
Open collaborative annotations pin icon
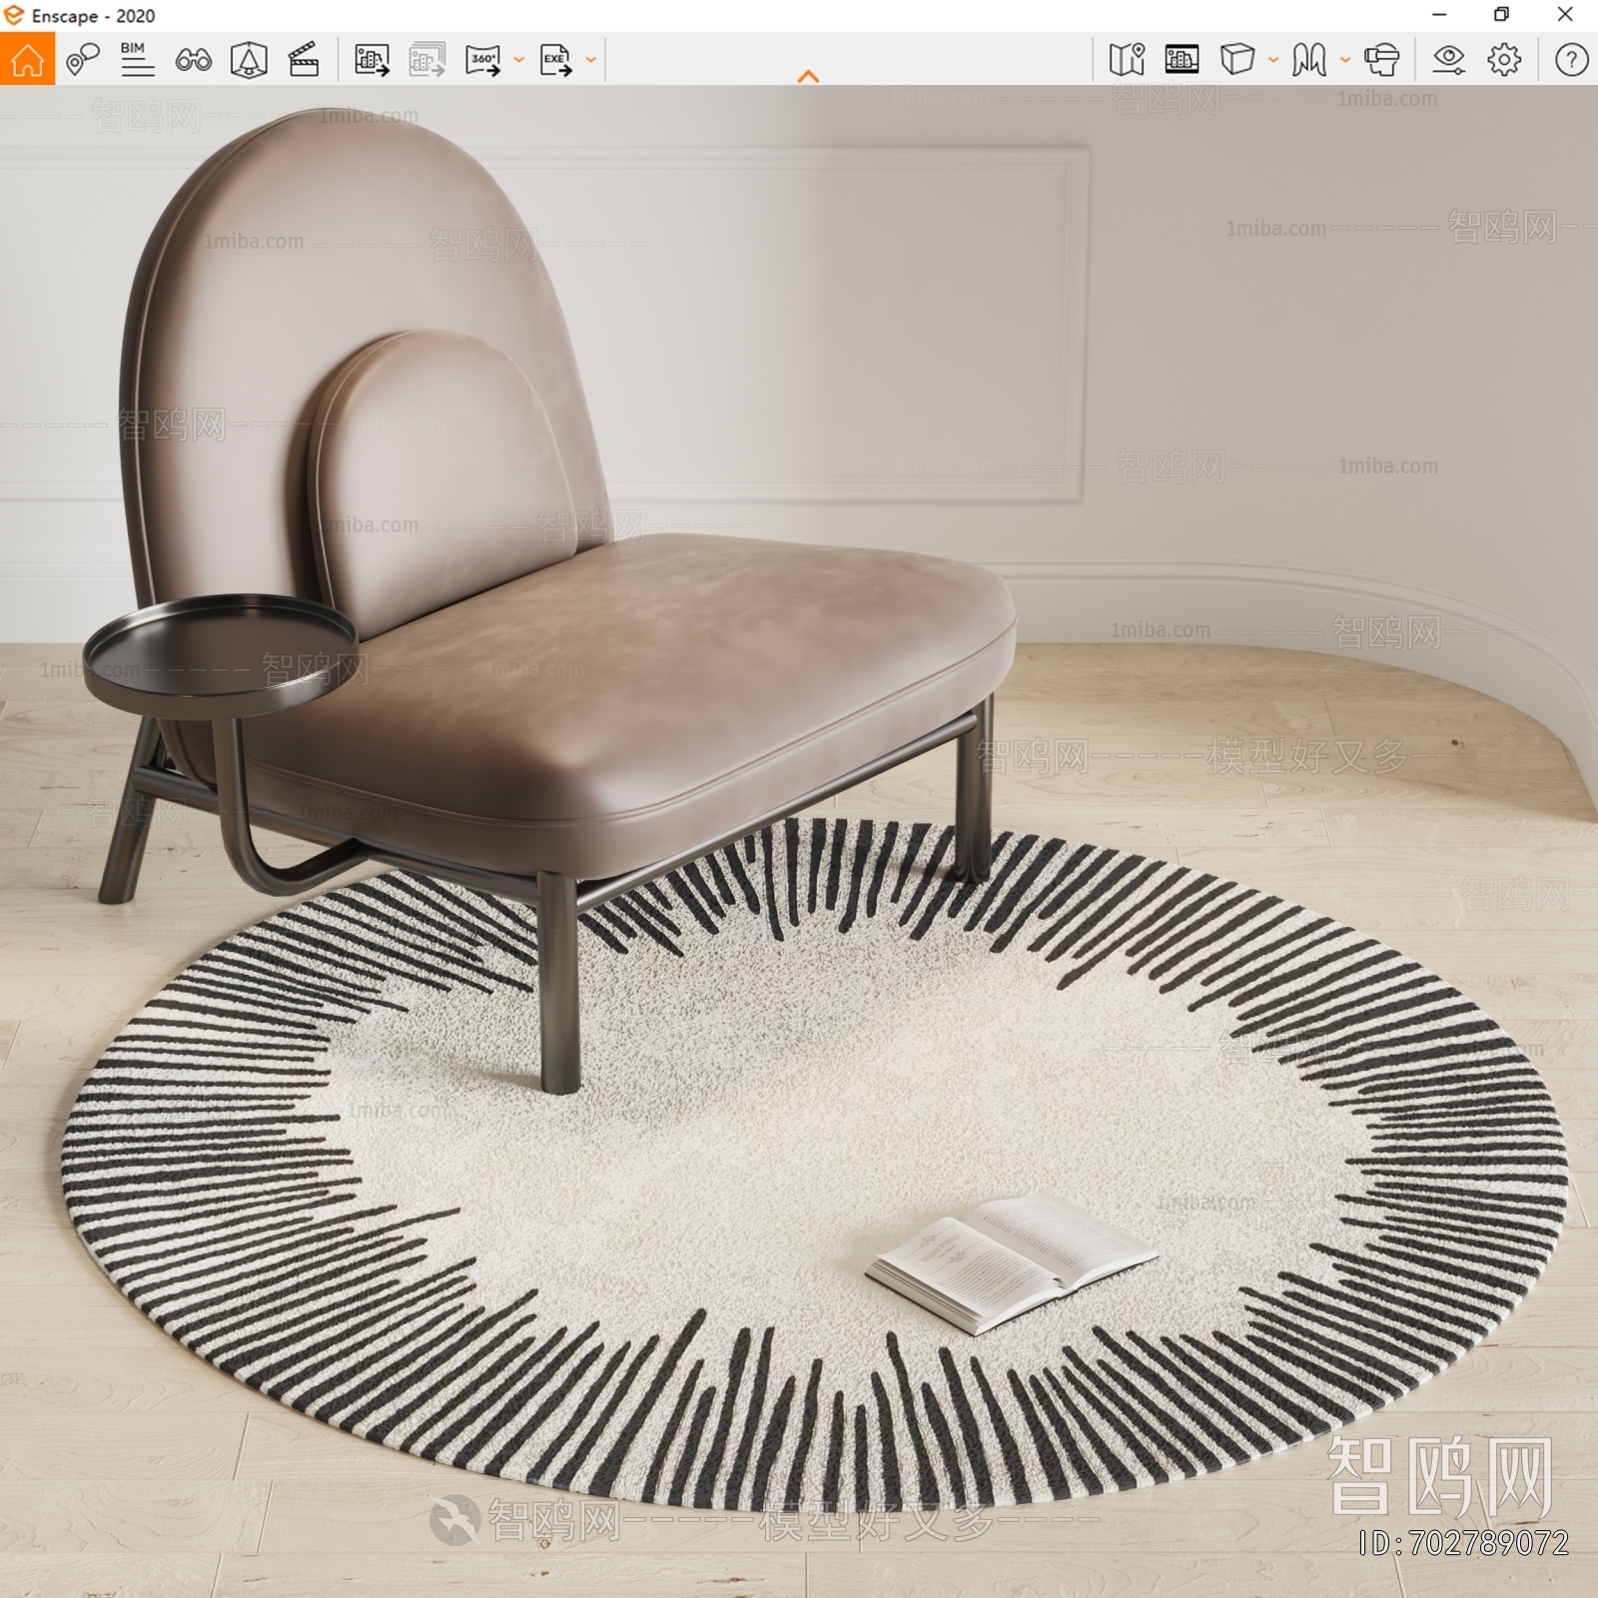pyautogui.click(x=82, y=59)
